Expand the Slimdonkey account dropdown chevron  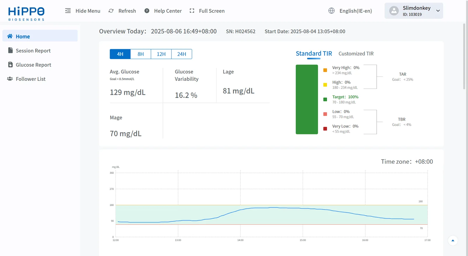click(x=438, y=11)
